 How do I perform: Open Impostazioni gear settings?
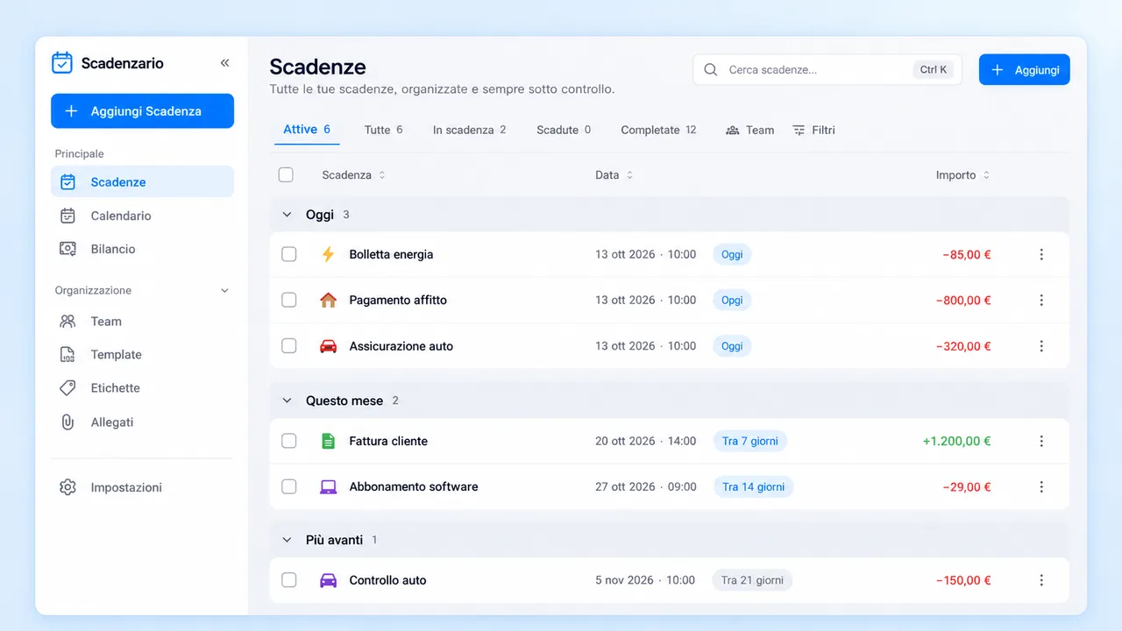pos(142,487)
